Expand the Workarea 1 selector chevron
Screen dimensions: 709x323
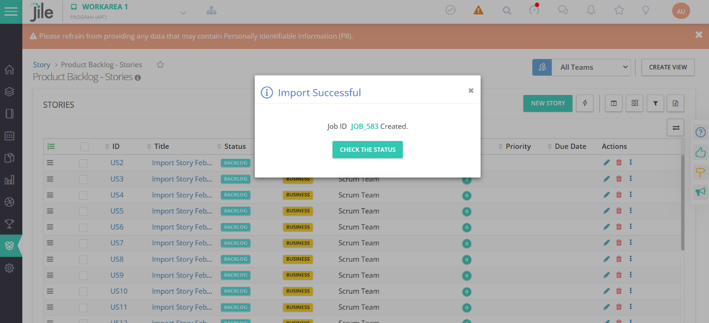(183, 13)
